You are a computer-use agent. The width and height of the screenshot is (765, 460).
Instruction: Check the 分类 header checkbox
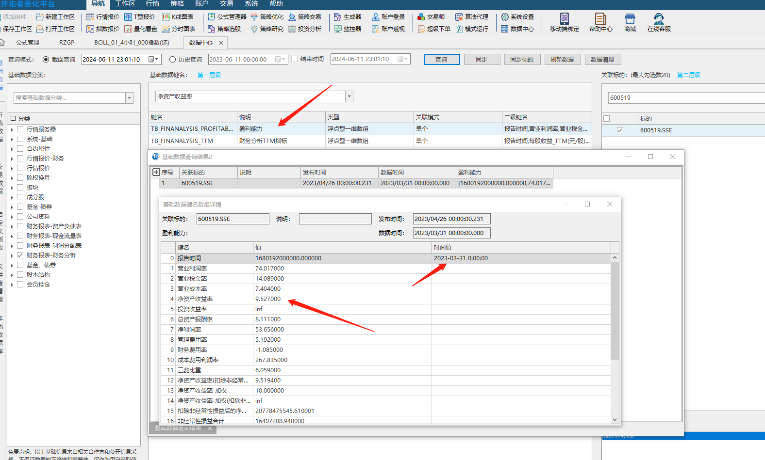click(13, 118)
